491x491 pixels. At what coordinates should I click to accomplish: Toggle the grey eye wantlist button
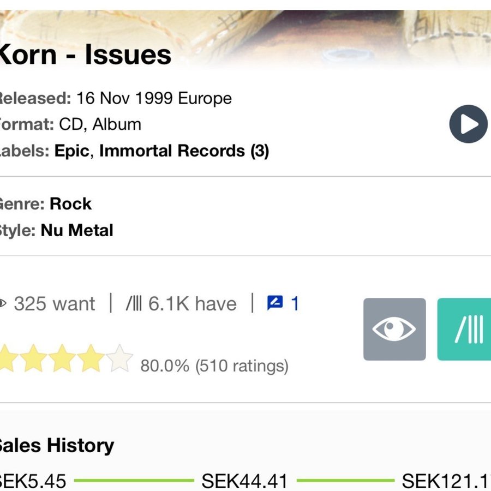(x=394, y=329)
